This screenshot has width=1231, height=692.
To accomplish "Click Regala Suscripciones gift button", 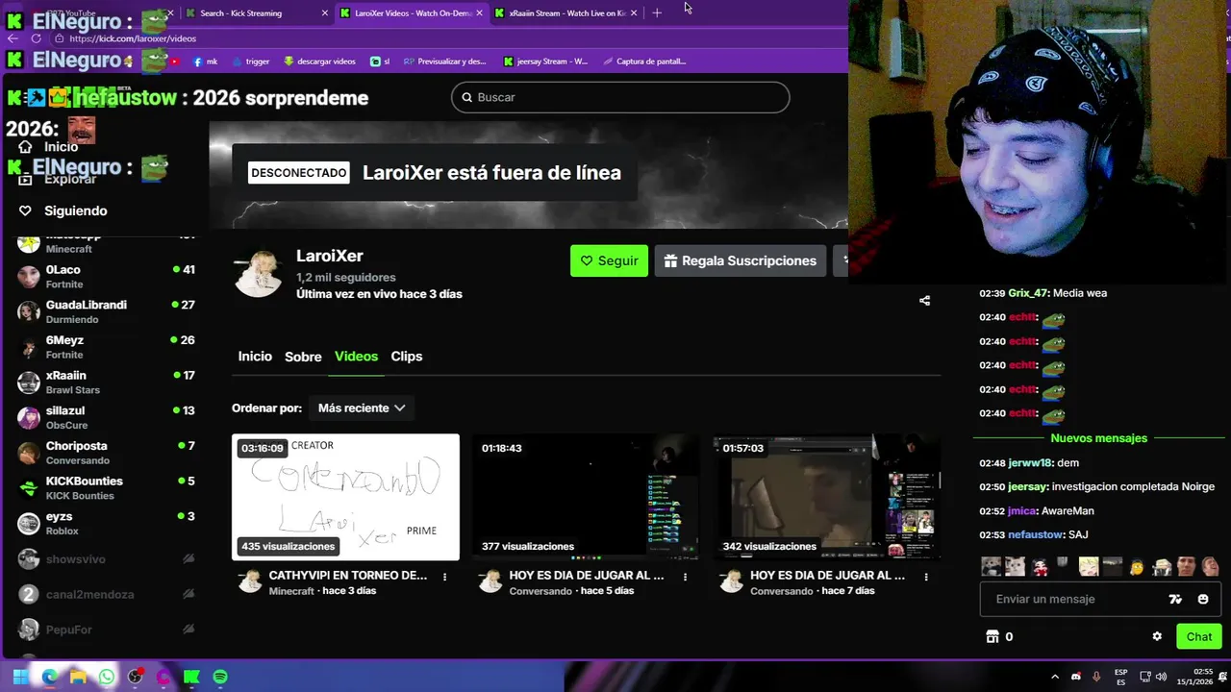I will (x=740, y=260).
